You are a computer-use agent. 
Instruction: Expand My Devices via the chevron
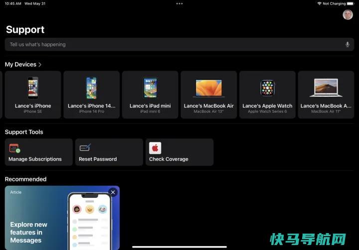tap(40, 65)
